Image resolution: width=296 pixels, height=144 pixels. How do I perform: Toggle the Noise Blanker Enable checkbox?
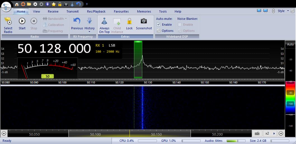point(180,25)
